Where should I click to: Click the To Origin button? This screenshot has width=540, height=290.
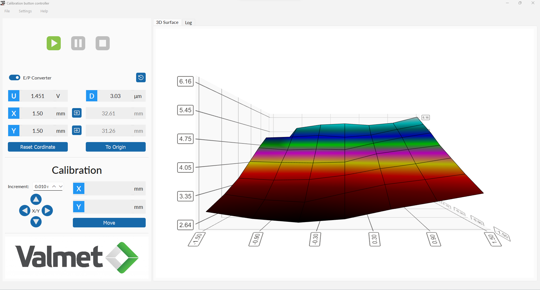point(116,147)
